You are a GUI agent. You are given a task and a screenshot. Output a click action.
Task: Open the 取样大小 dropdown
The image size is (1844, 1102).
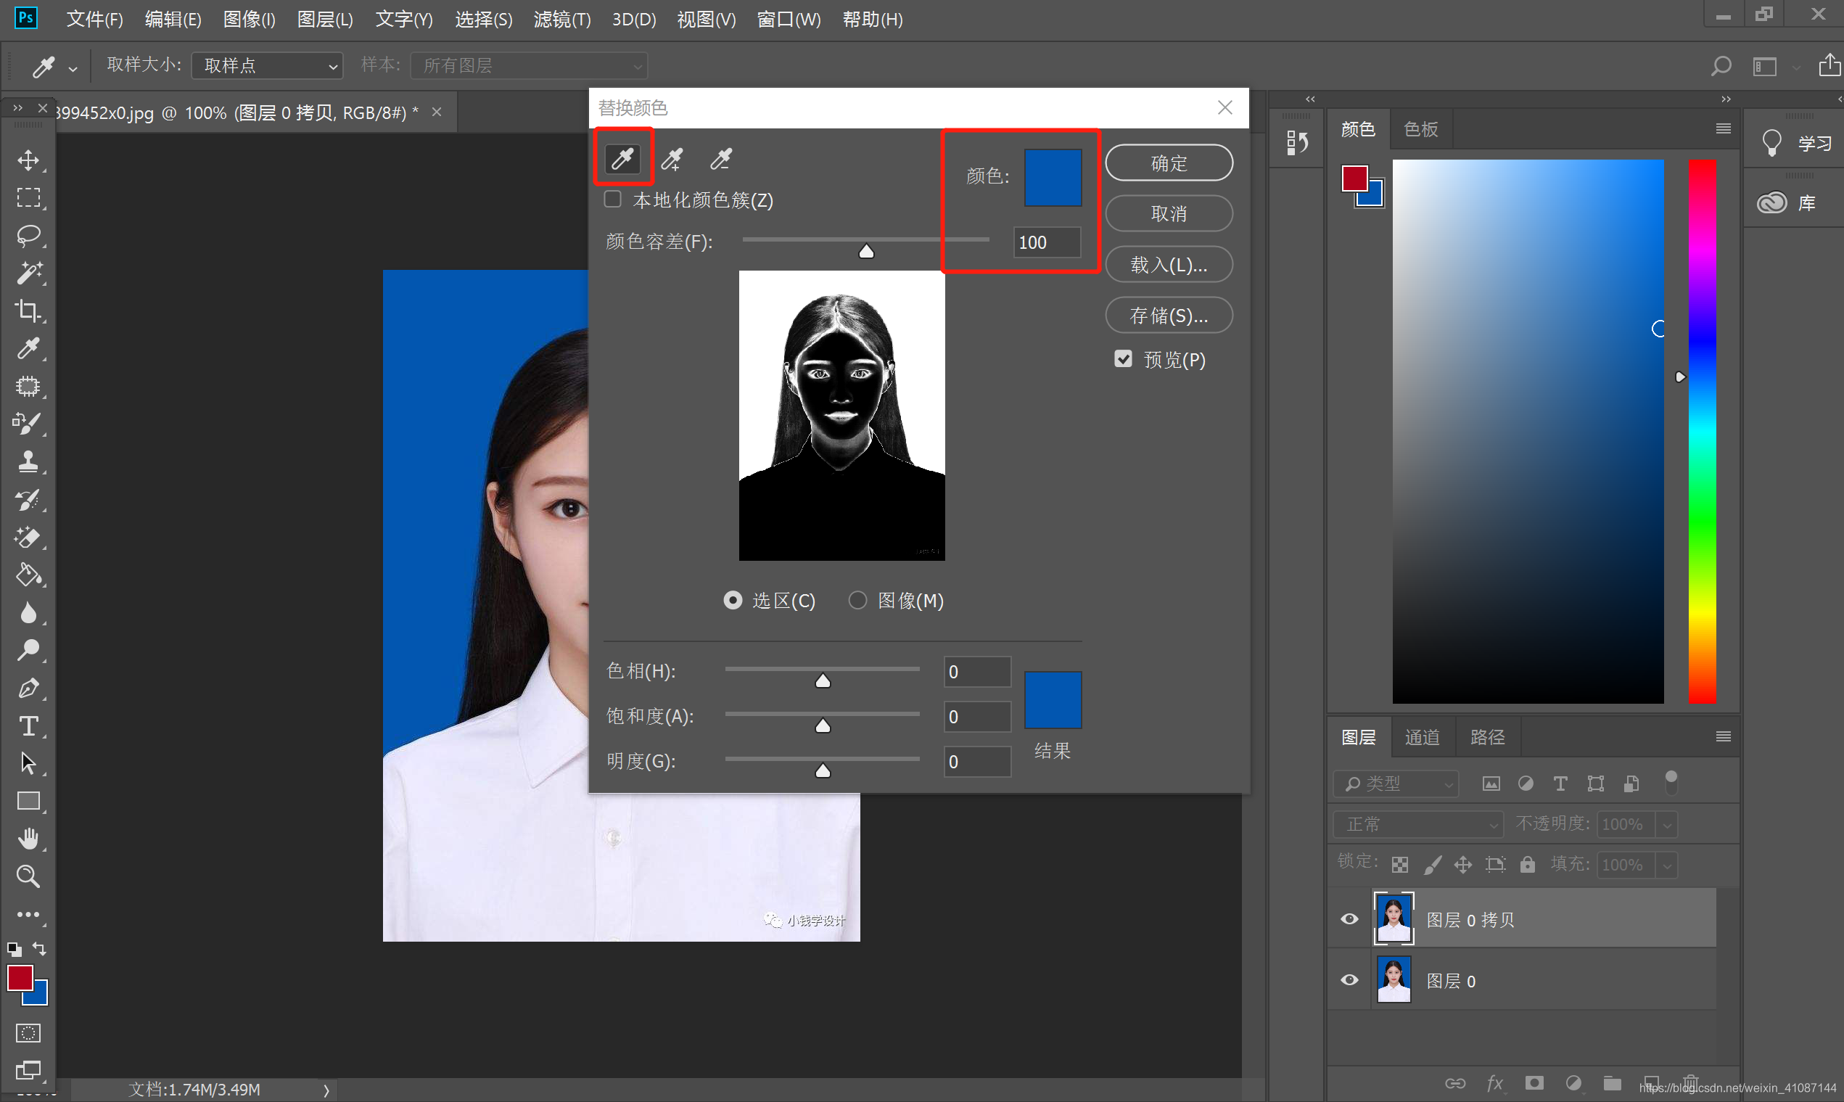tap(267, 65)
